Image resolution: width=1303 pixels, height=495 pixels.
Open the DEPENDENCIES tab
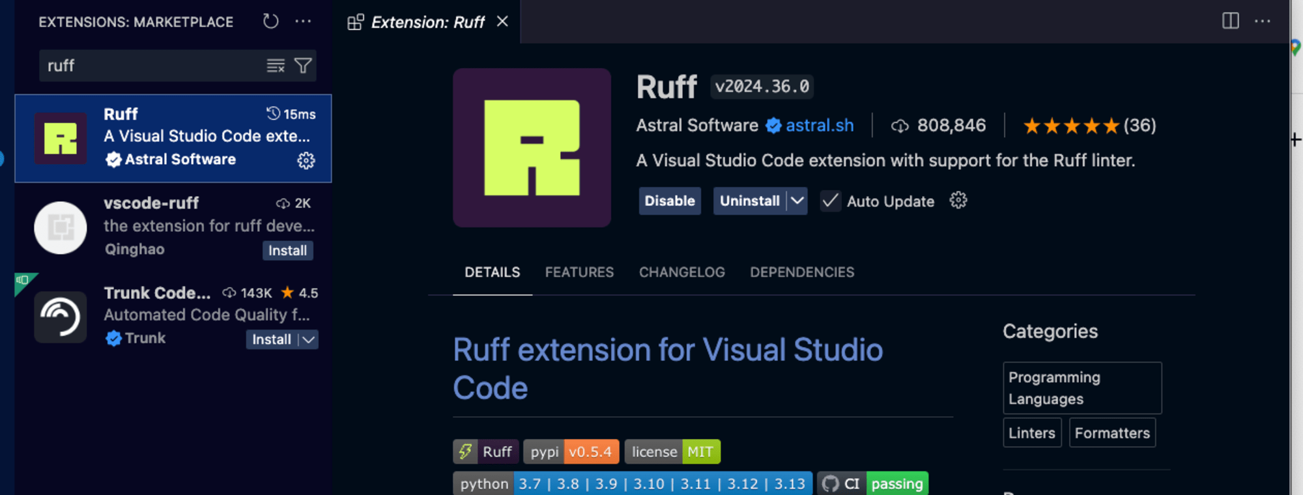[x=802, y=272]
